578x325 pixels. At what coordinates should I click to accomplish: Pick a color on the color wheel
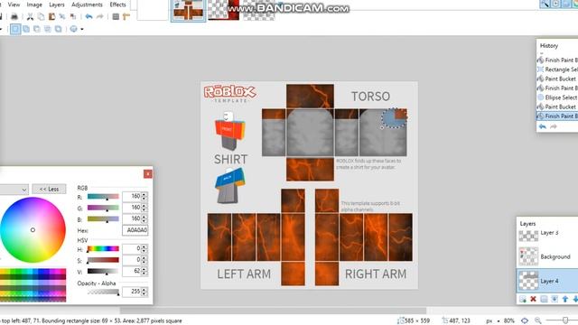click(33, 230)
